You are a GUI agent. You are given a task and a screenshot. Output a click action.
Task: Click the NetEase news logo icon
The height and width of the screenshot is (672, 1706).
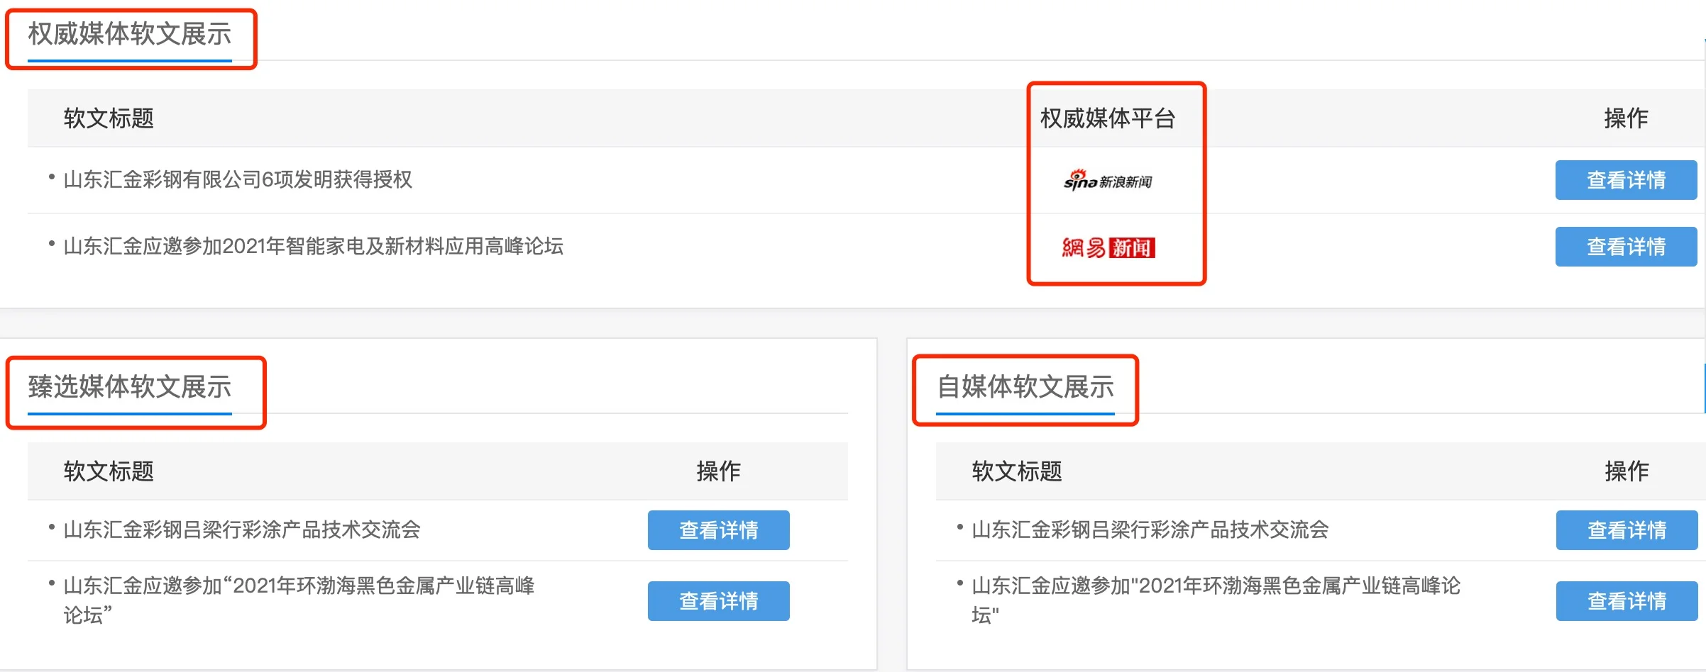pyautogui.click(x=1108, y=247)
